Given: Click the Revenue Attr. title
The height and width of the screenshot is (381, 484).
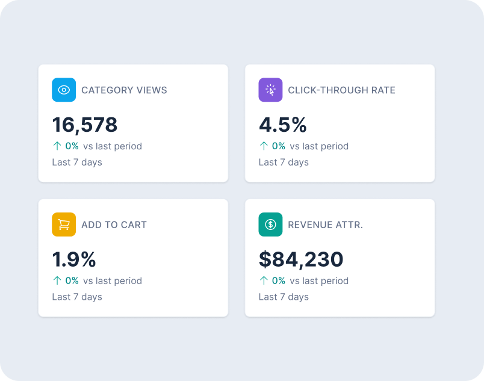Looking at the screenshot, I should point(325,225).
